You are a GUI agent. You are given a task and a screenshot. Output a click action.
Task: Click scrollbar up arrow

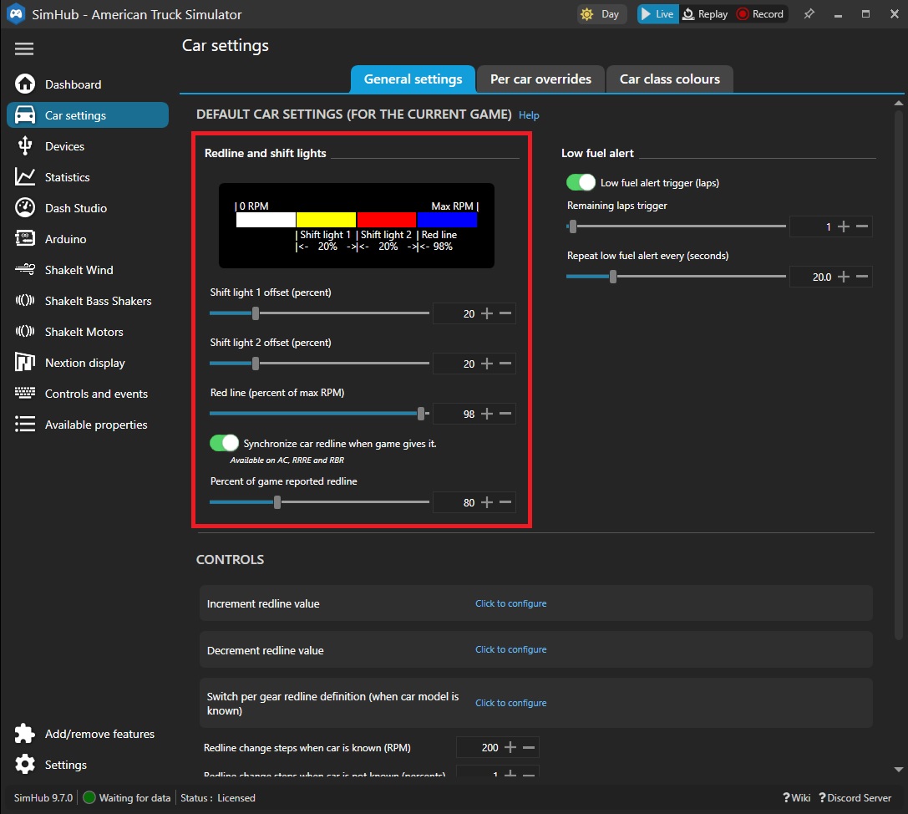click(x=898, y=103)
